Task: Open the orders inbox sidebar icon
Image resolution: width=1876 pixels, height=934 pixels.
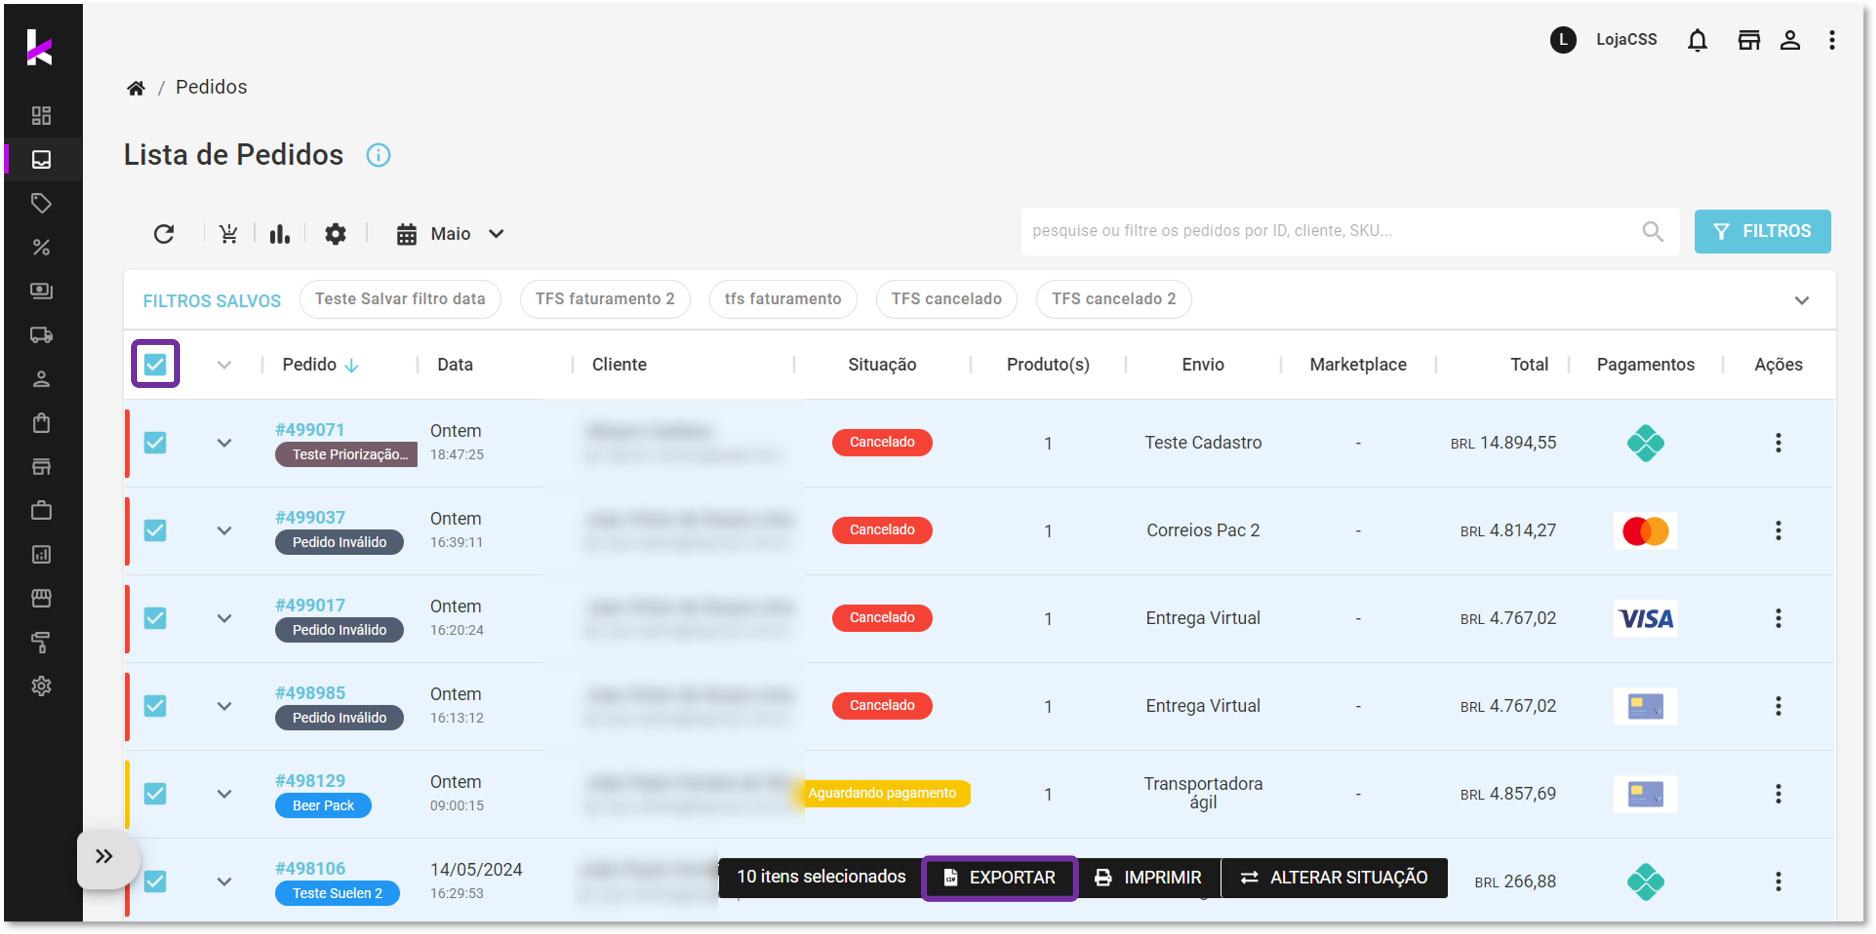Action: tap(41, 160)
